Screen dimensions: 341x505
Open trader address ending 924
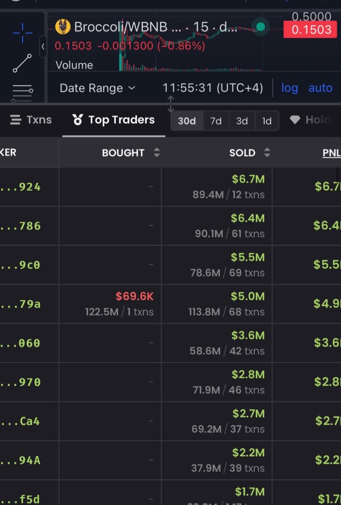coord(20,187)
